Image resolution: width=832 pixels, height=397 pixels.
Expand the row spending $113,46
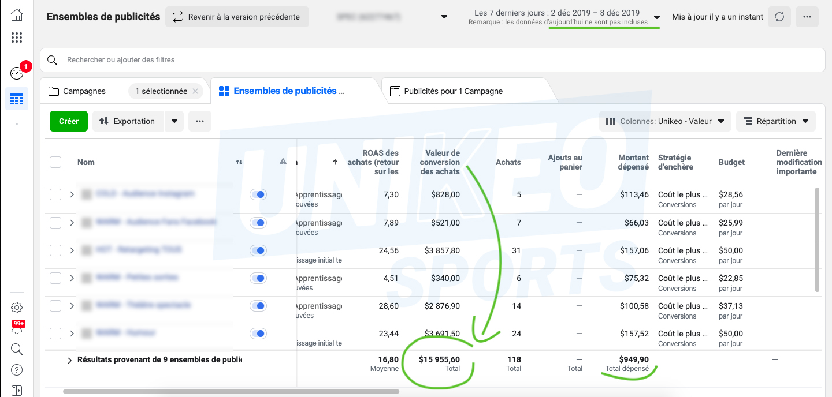pyautogui.click(x=72, y=194)
